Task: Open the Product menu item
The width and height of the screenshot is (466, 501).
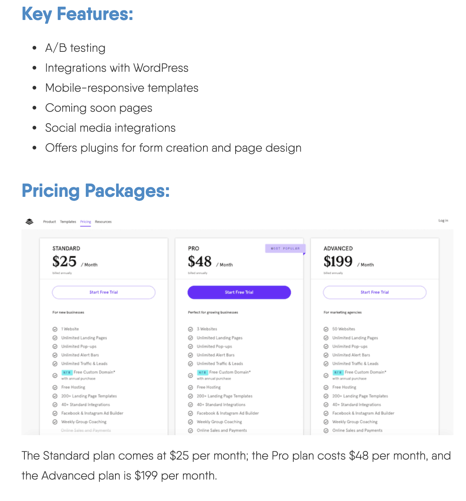Action: (49, 222)
